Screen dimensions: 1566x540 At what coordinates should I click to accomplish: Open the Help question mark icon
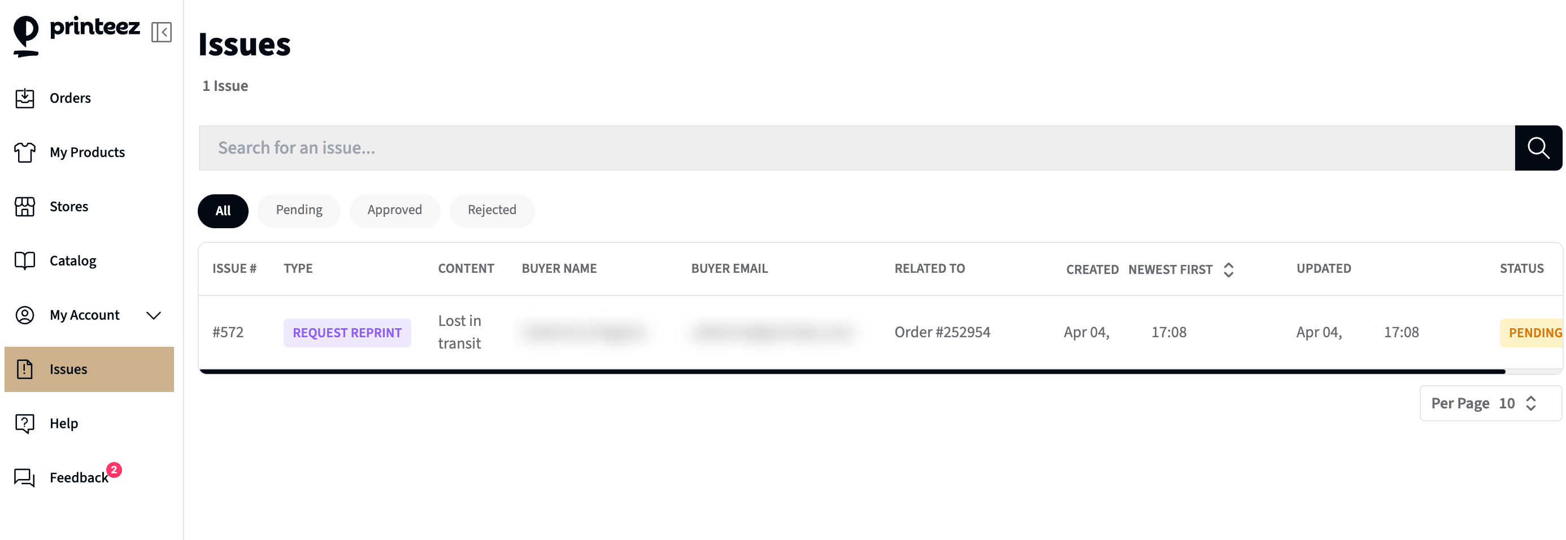(x=25, y=423)
